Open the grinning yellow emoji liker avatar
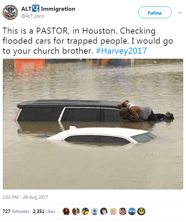Viewport: 186px width, 222px height. click(141, 211)
